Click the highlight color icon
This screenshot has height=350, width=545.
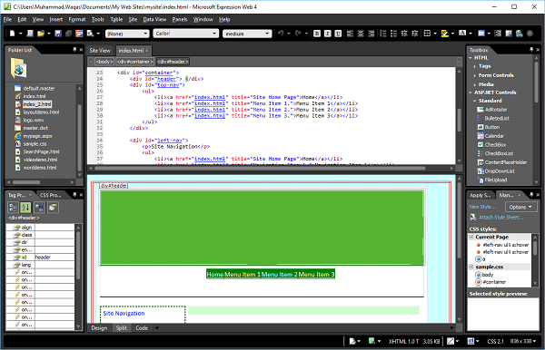[x=444, y=34]
